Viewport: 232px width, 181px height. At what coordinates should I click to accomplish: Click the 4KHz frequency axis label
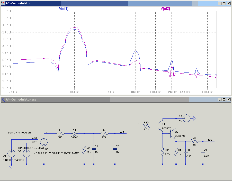(x=74, y=92)
